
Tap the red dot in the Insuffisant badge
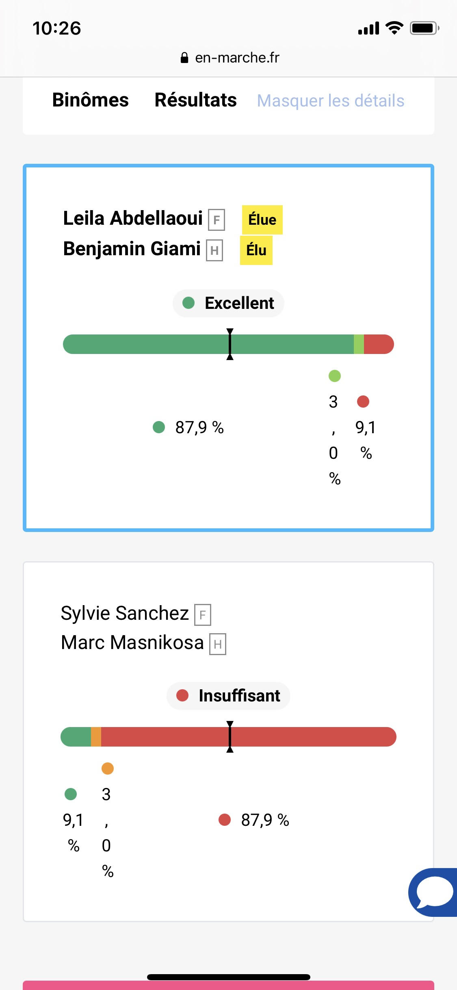point(182,695)
